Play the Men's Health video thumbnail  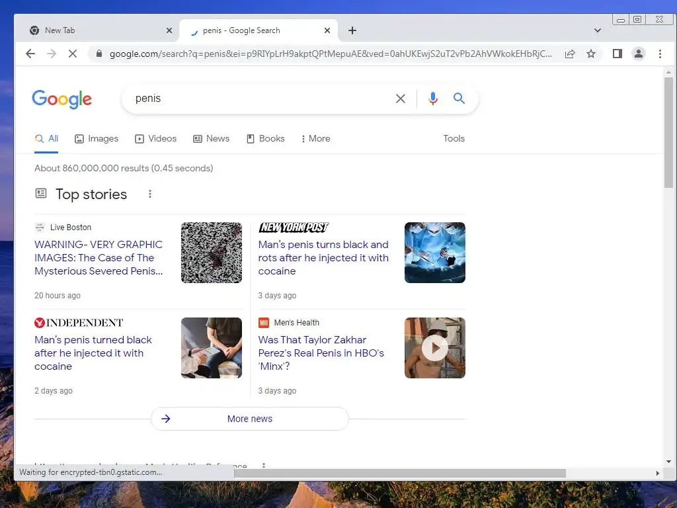[435, 348]
